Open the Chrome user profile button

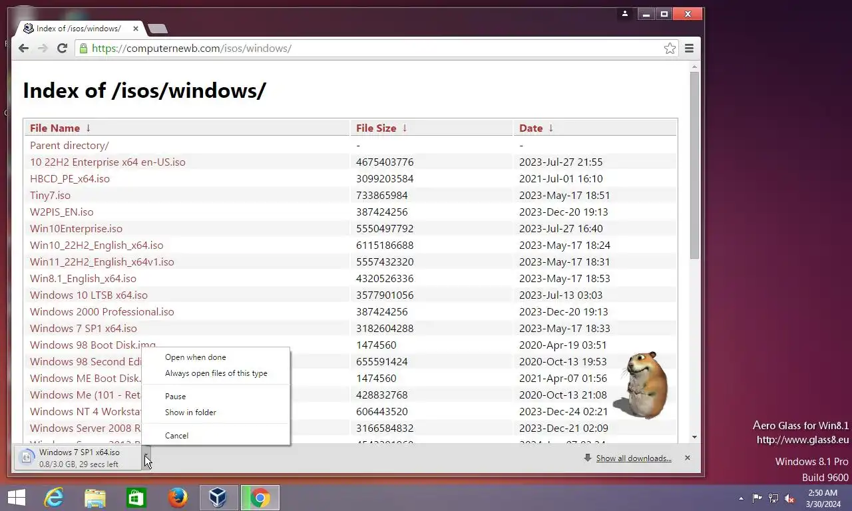tap(624, 14)
